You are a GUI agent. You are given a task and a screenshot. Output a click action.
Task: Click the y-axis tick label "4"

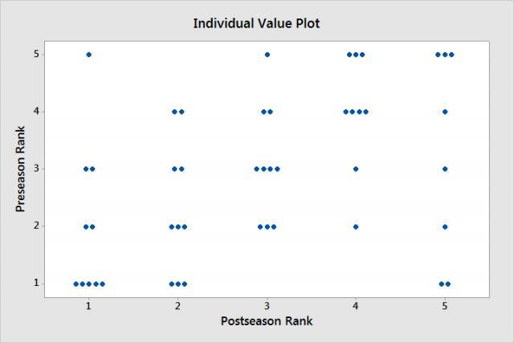[x=37, y=112]
